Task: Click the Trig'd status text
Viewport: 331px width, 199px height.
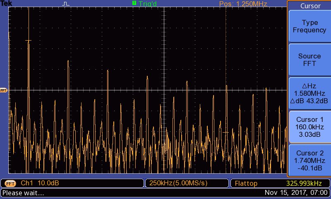Action: pyautogui.click(x=148, y=4)
